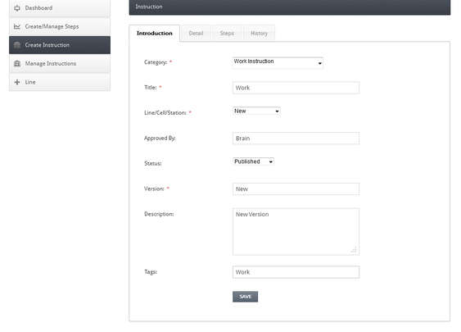The image size is (461, 332).
Task: Click the Manage Instructions building icon
Action: pos(17,64)
